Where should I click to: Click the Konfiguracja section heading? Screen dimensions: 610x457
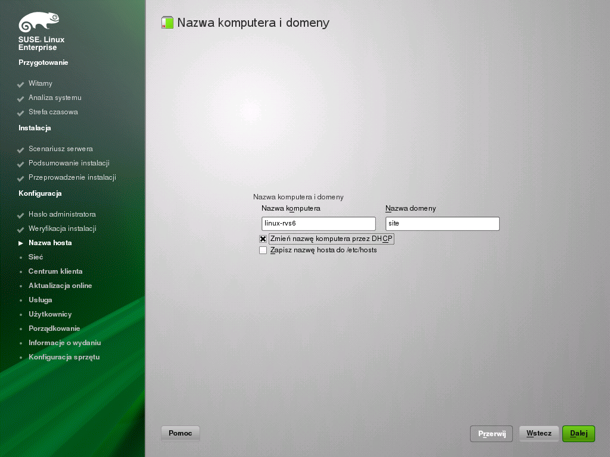pyautogui.click(x=40, y=193)
